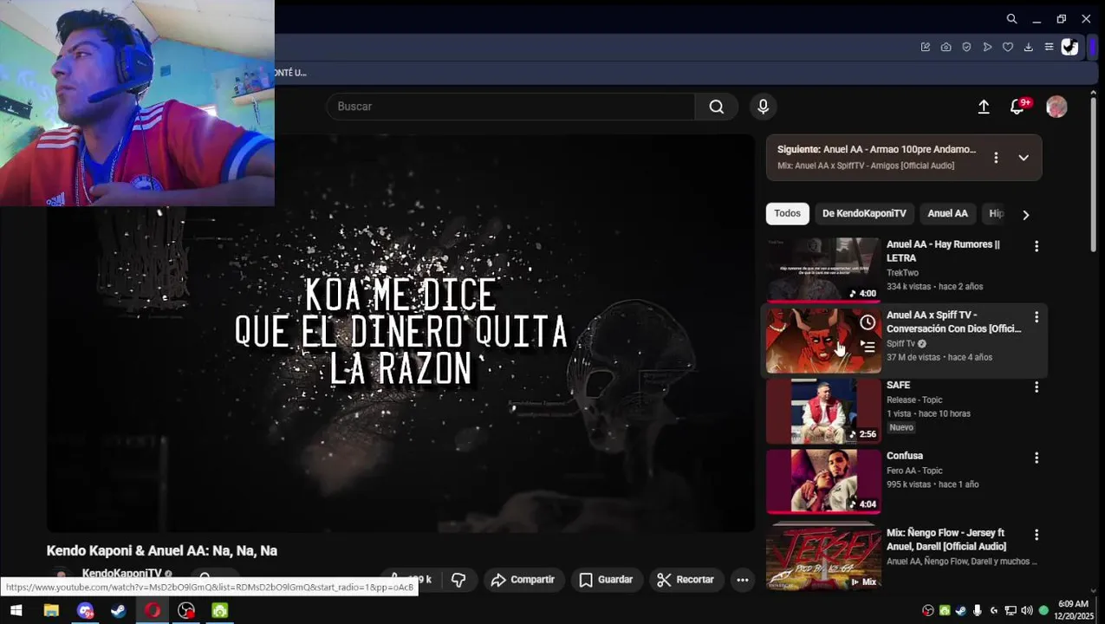Open options for Hay Rumores video

[x=1037, y=247]
